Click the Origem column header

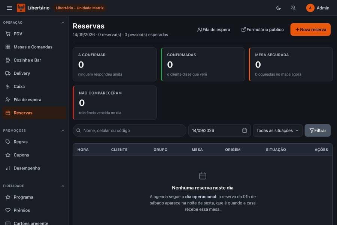coord(233,150)
